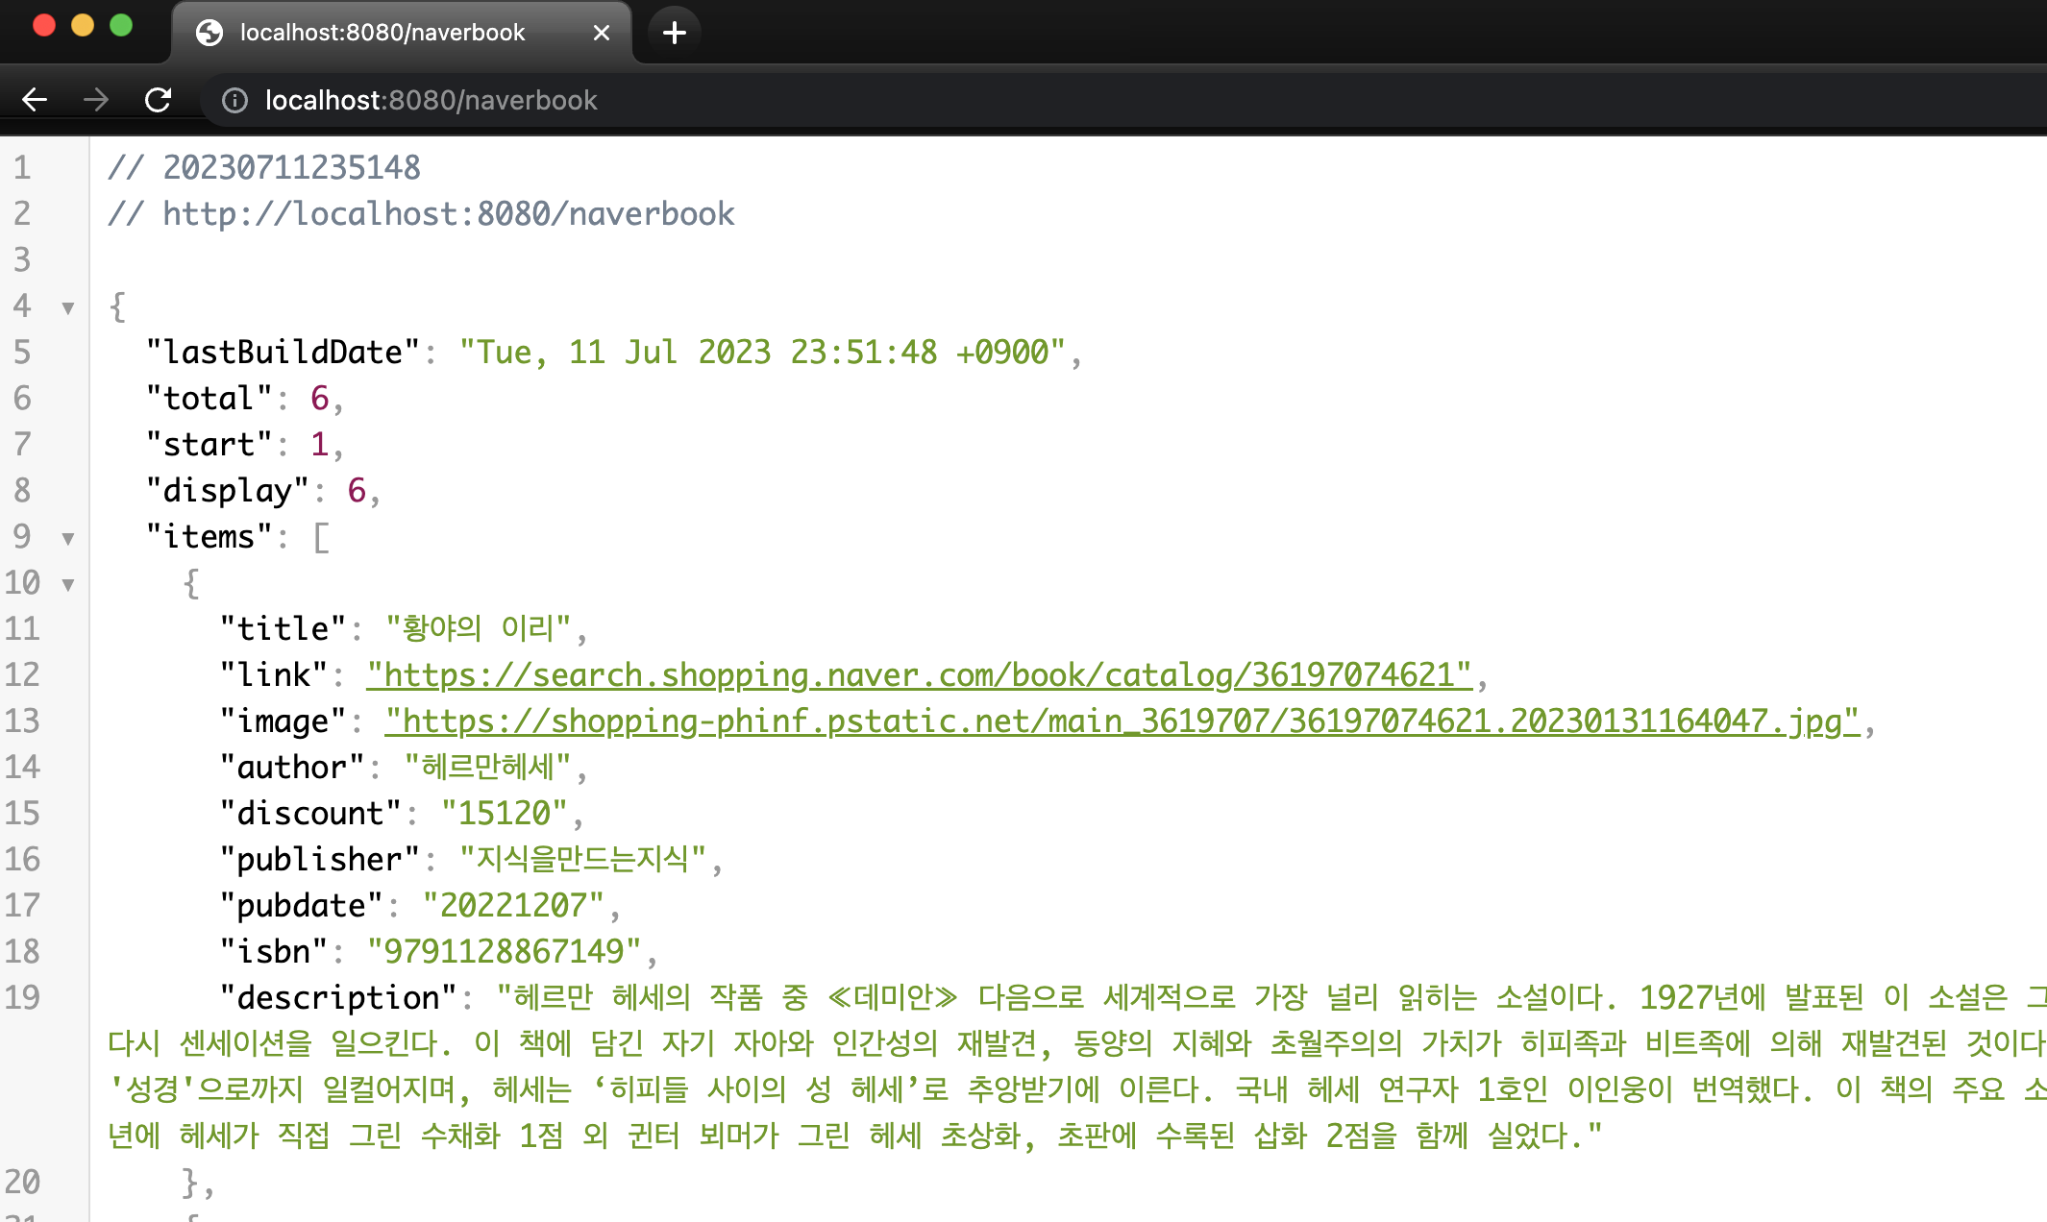
Task: Close the localhost:8080/naverbook tab
Action: [602, 33]
